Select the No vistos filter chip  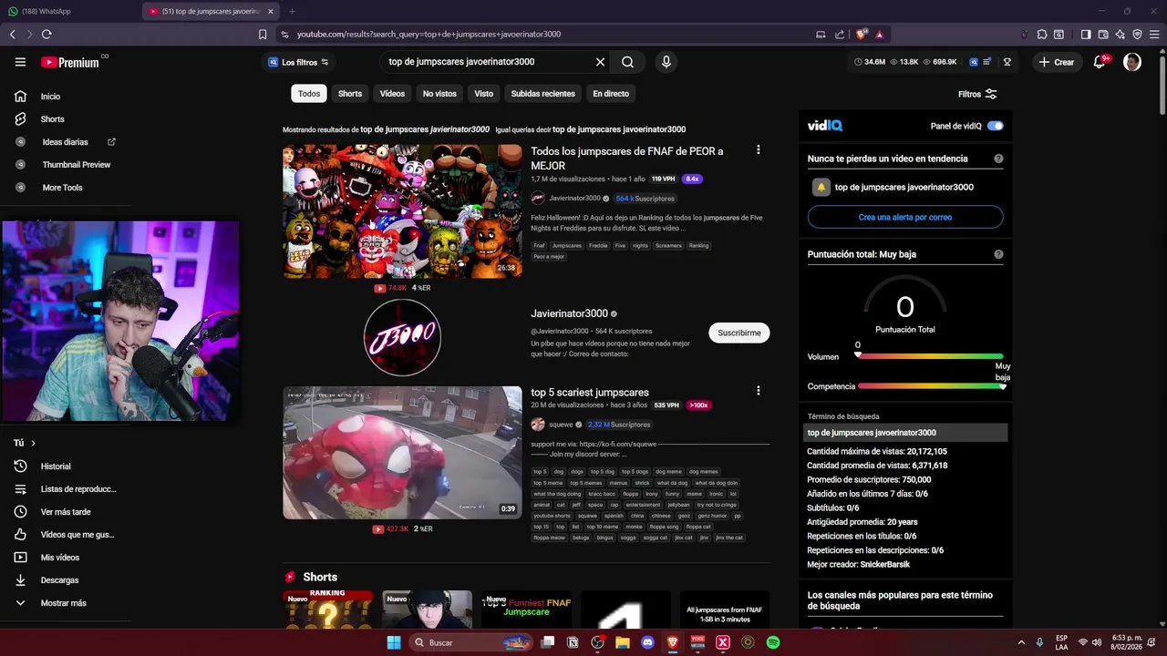(439, 94)
